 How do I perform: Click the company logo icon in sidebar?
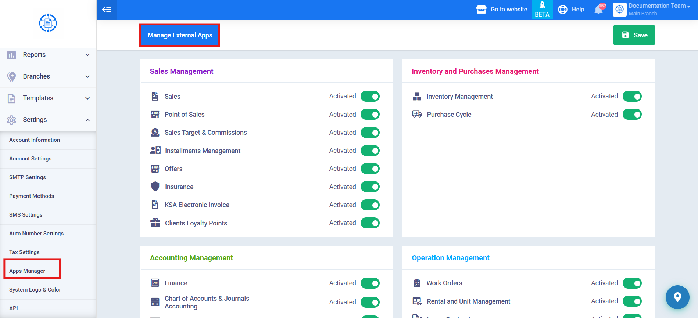[48, 23]
